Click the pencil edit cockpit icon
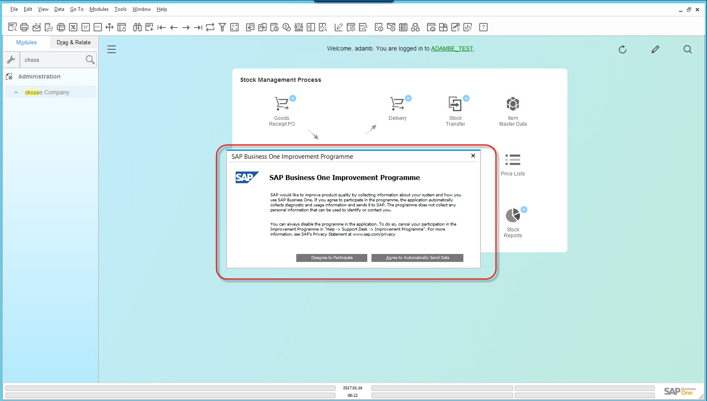The width and height of the screenshot is (707, 401). [655, 49]
